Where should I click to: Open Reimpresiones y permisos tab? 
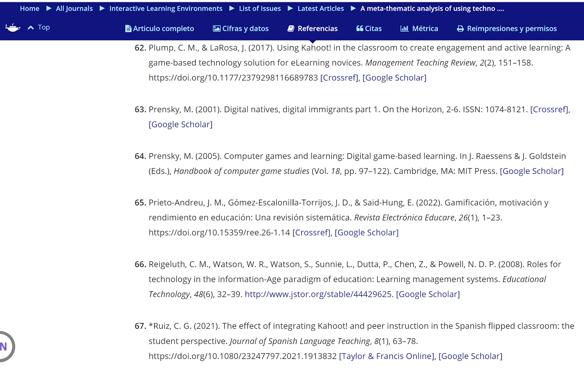[x=507, y=28]
